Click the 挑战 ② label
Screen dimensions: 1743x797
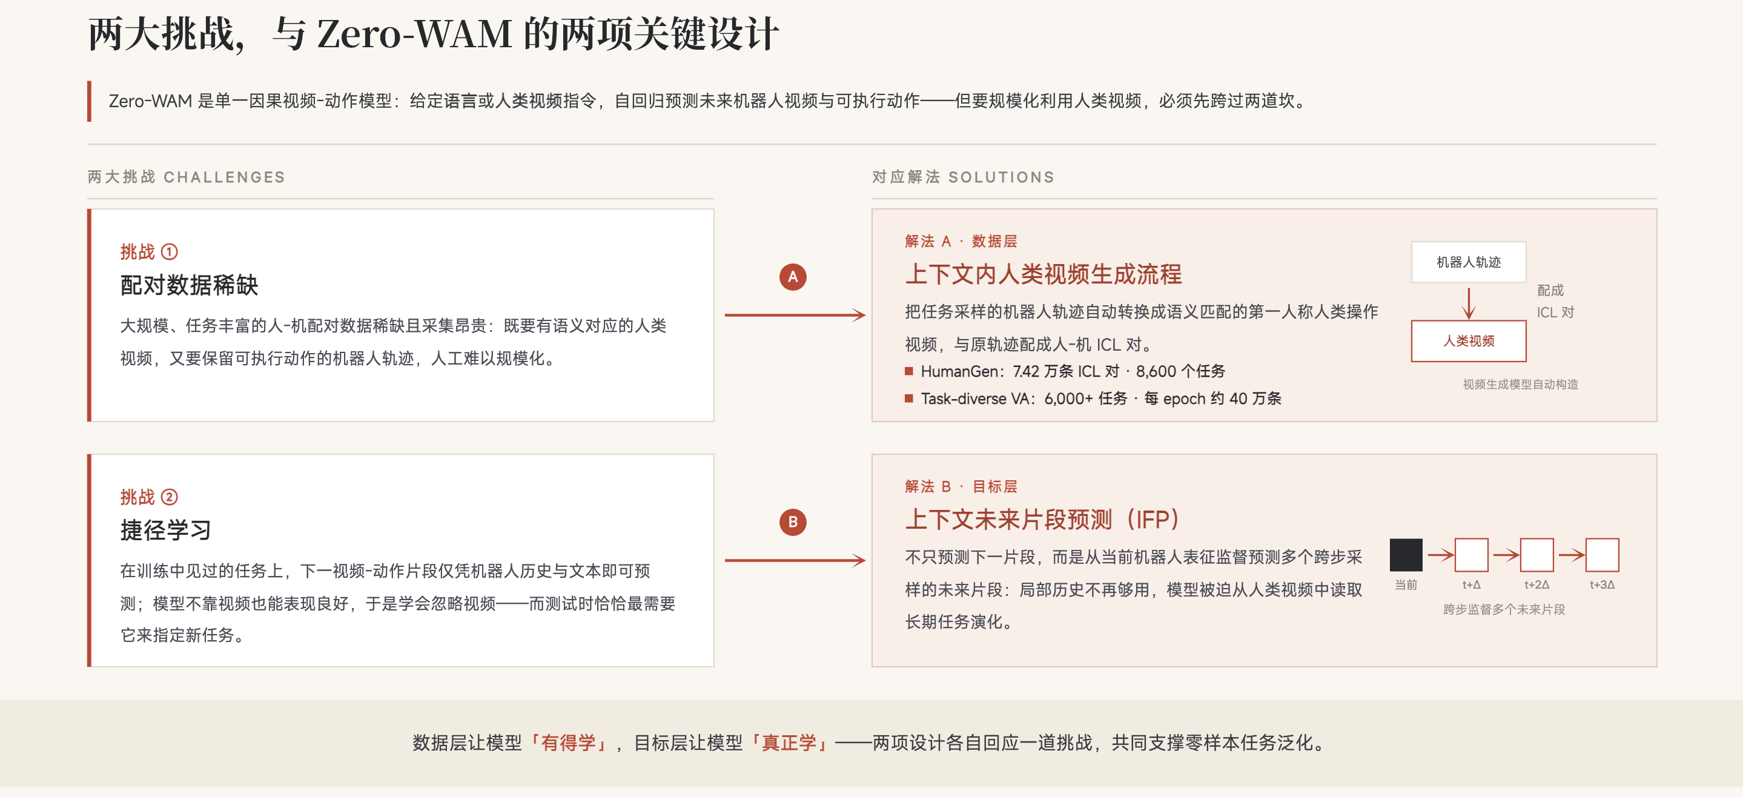coord(149,497)
